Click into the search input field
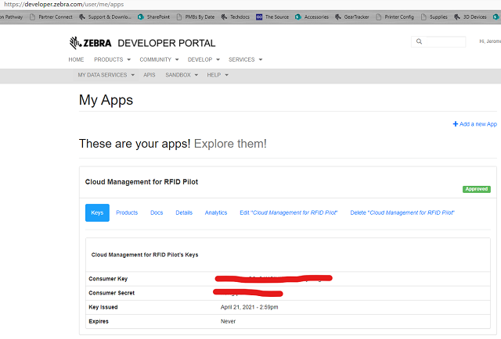The width and height of the screenshot is (501, 339). [444, 41]
